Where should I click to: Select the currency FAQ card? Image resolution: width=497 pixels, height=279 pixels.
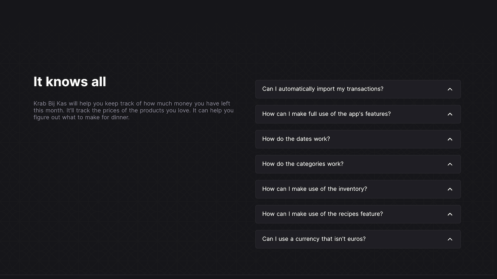point(358,239)
